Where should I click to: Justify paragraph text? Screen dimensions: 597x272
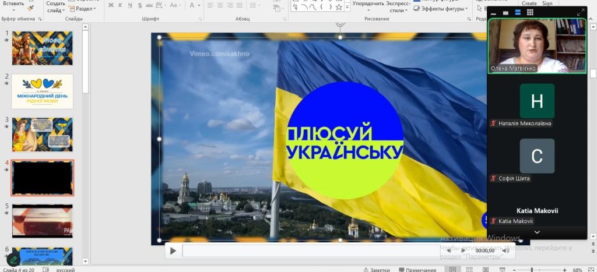[239, 5]
